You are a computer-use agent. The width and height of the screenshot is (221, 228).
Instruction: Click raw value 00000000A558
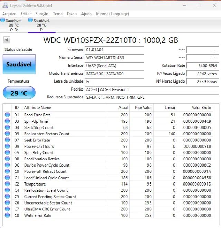pos(197,178)
